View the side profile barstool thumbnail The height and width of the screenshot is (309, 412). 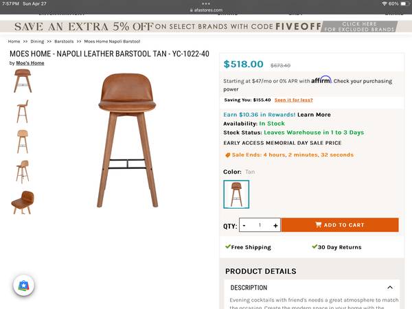coord(23,111)
